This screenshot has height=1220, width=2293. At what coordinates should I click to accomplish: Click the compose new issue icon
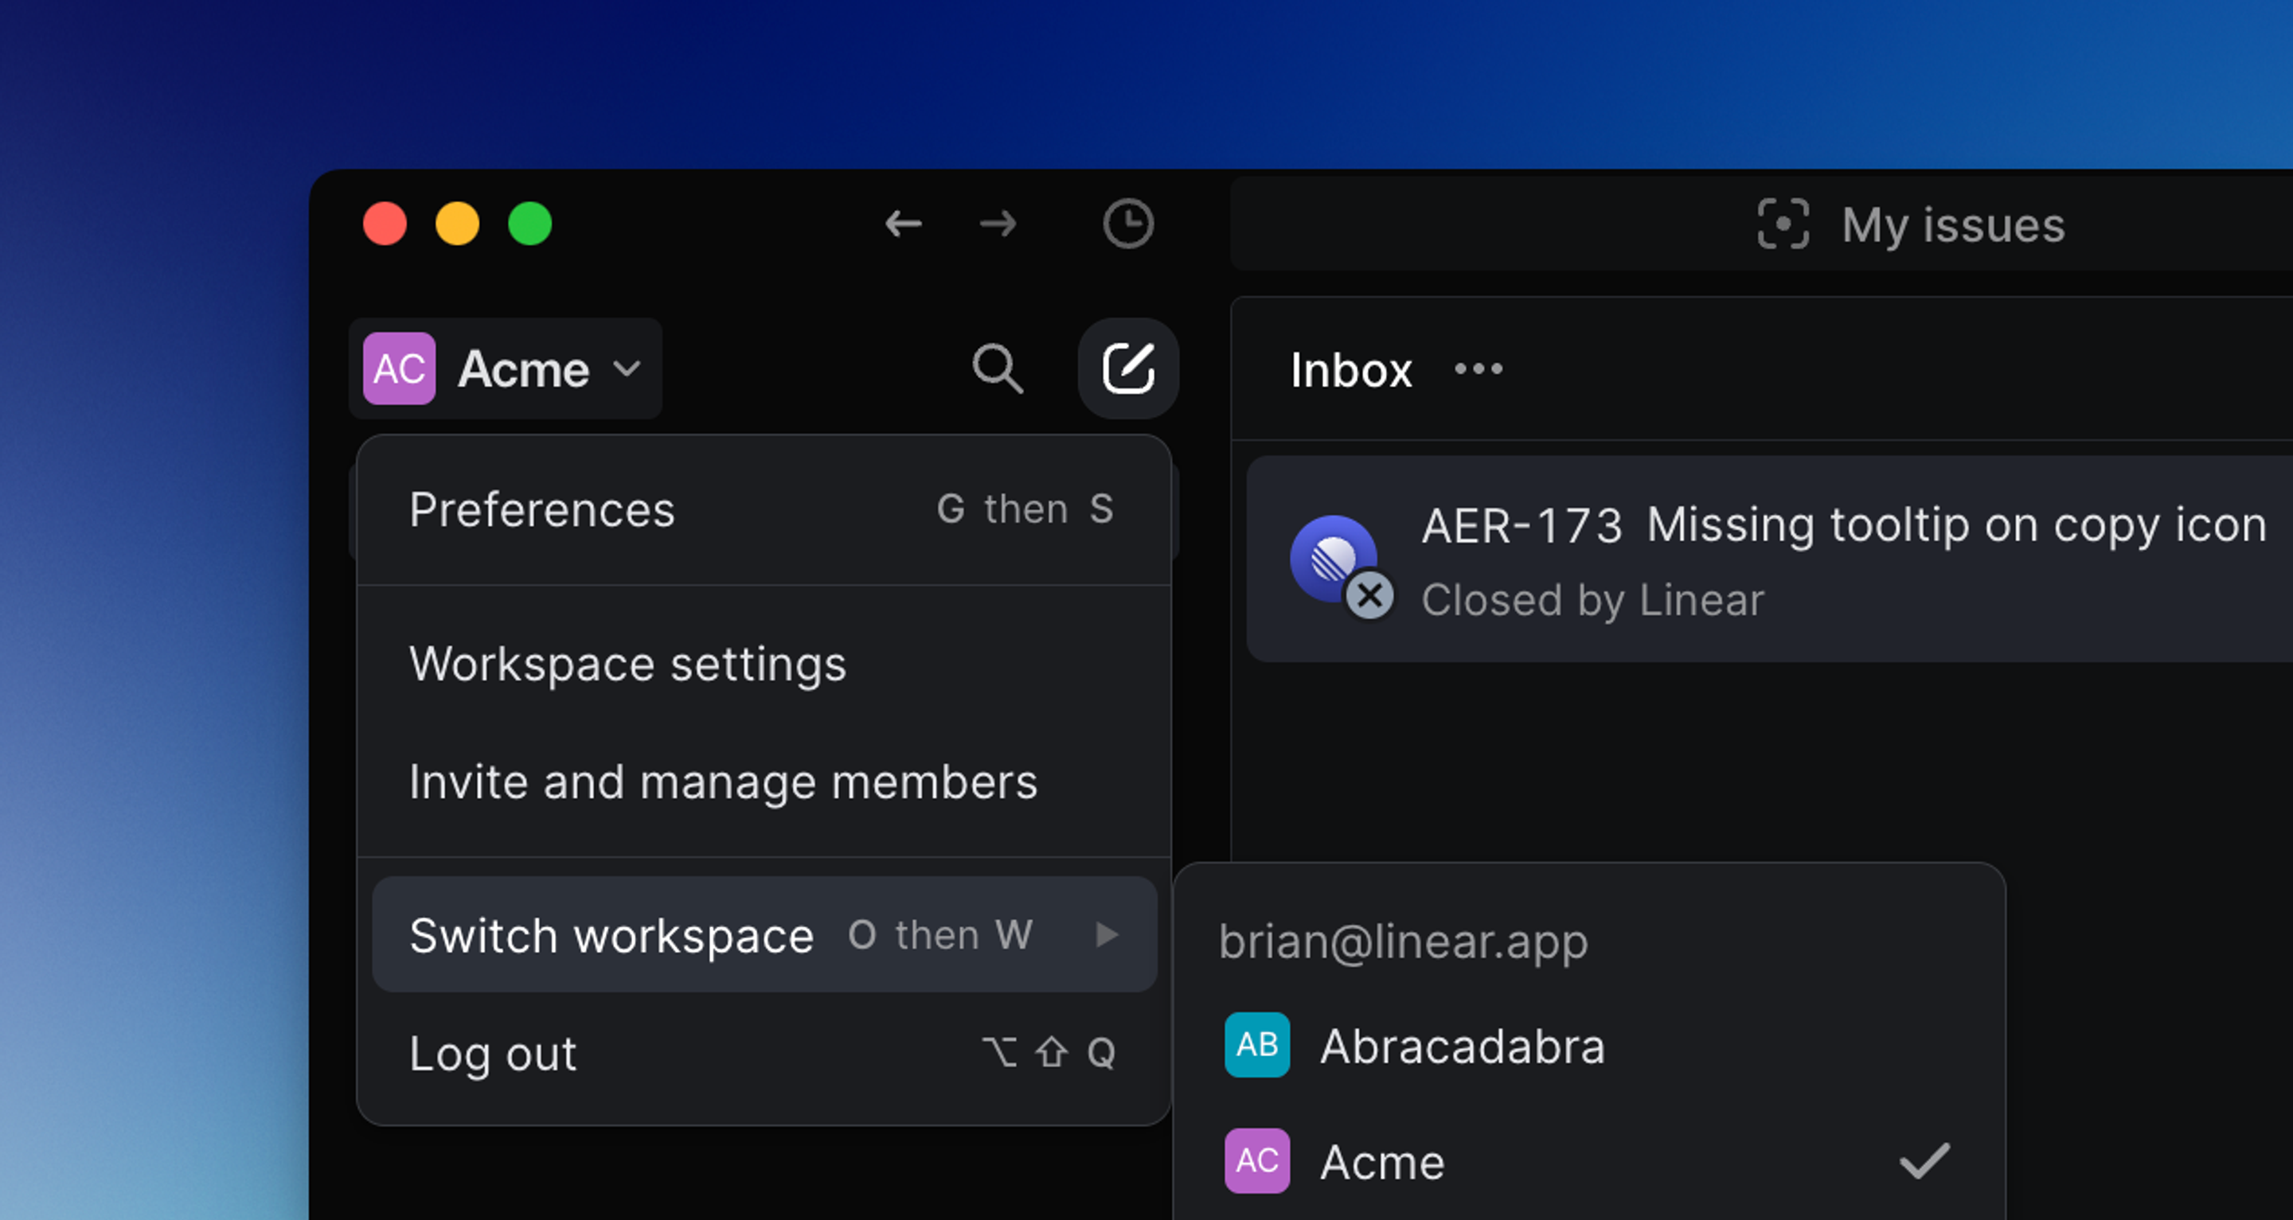1128,368
